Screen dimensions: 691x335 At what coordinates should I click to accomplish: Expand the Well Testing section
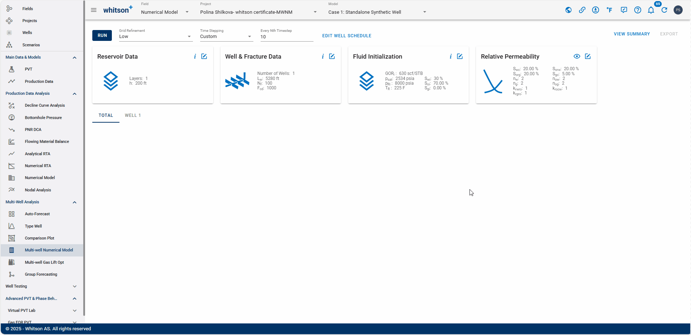pos(75,287)
